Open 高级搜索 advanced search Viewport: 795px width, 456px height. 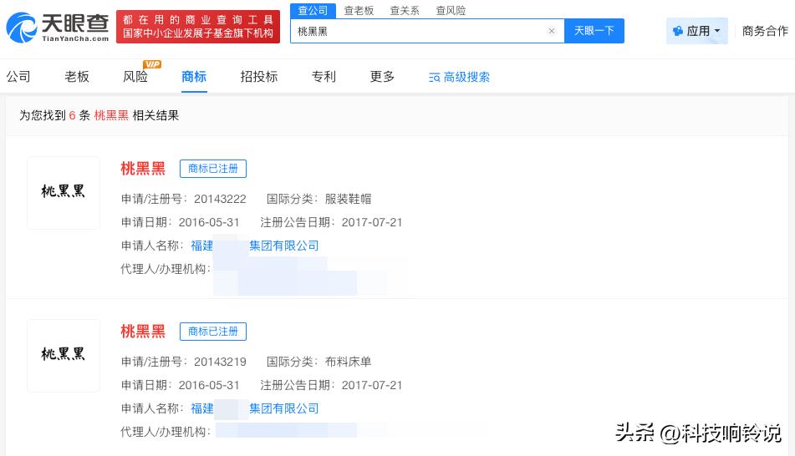pyautogui.click(x=459, y=77)
